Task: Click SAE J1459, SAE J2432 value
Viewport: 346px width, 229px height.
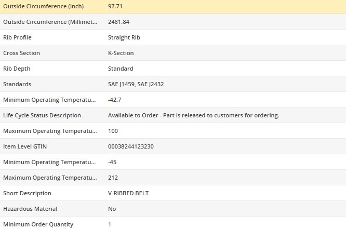Action: (x=136, y=84)
